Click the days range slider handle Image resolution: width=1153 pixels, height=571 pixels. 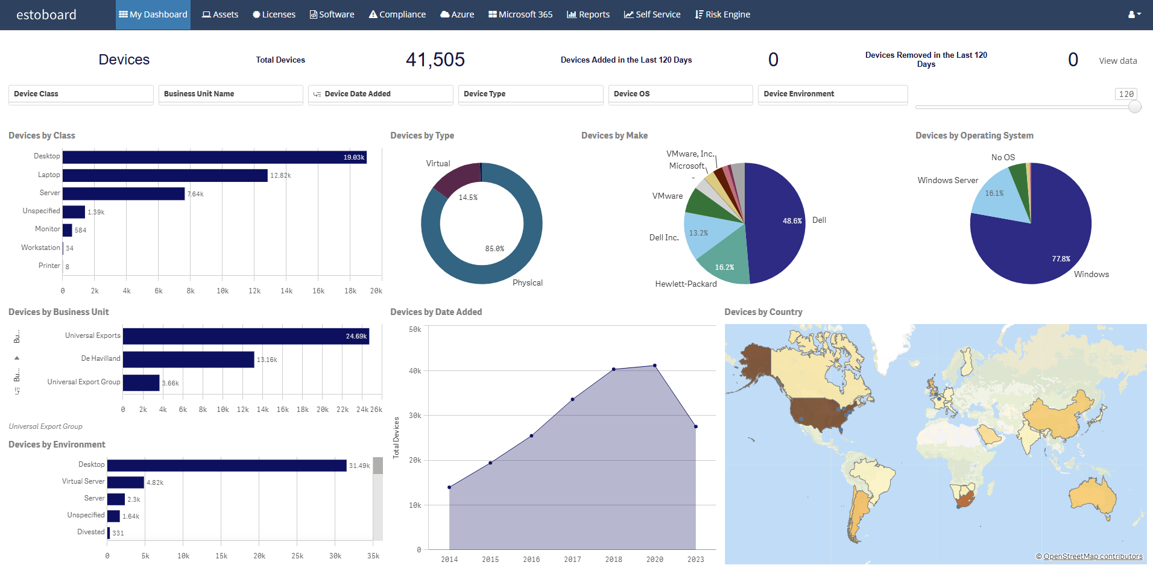point(1135,107)
